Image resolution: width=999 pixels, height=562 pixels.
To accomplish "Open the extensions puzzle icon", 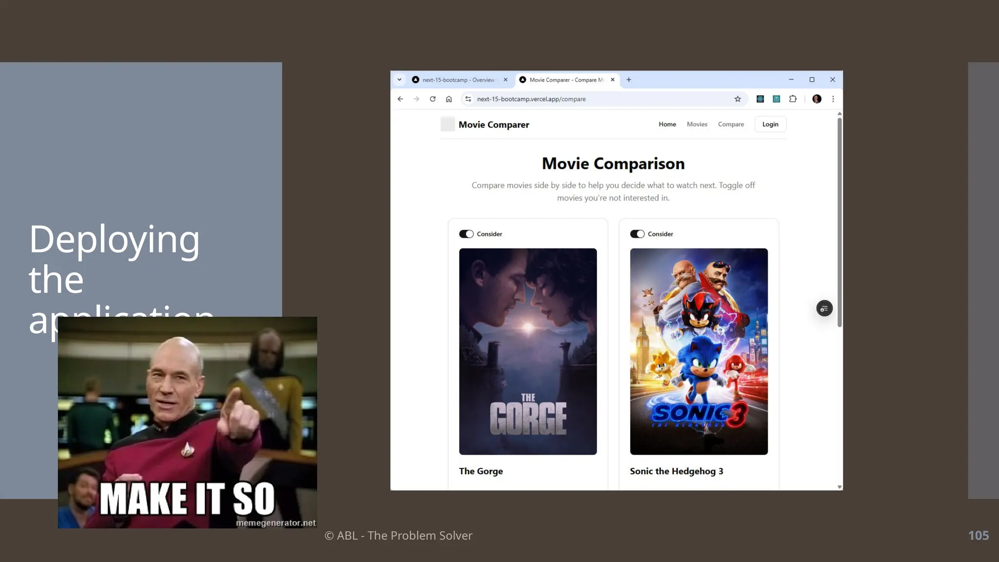I will [x=793, y=99].
